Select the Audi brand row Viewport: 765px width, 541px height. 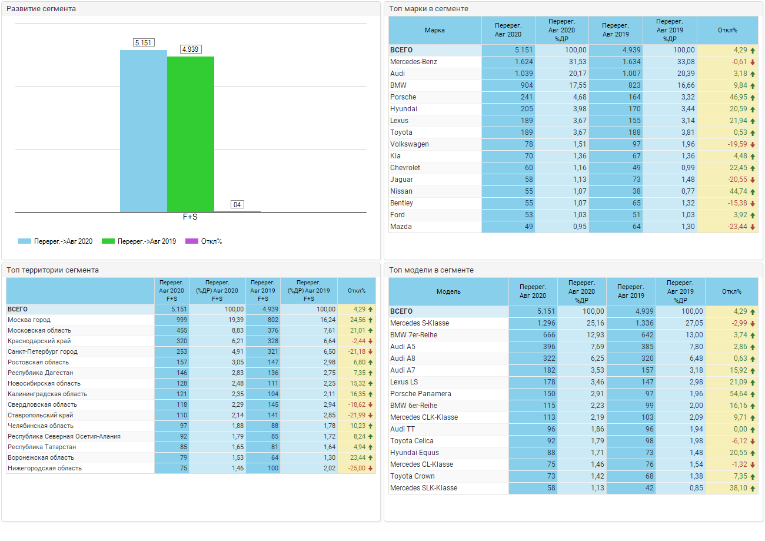(x=573, y=74)
